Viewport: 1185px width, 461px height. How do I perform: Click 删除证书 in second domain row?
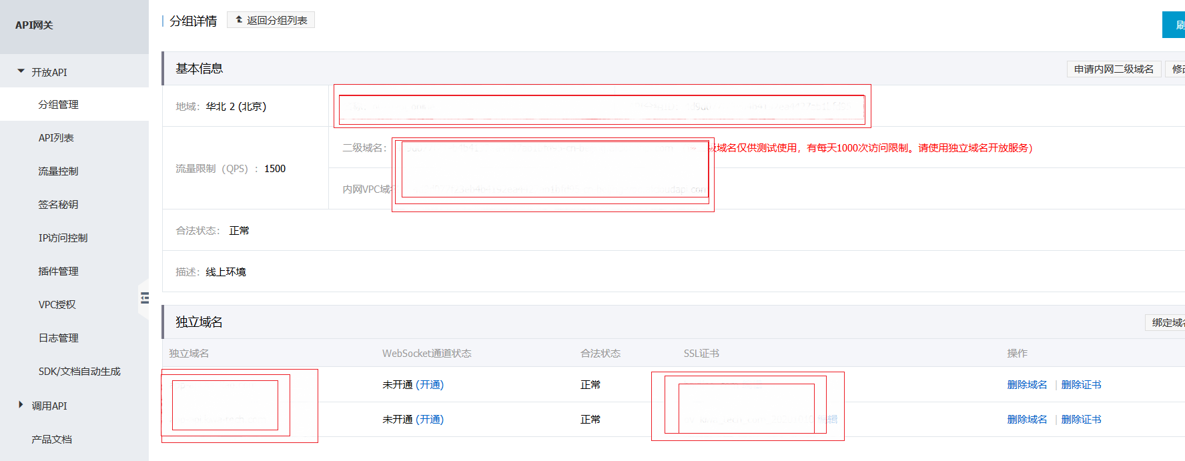(1081, 420)
